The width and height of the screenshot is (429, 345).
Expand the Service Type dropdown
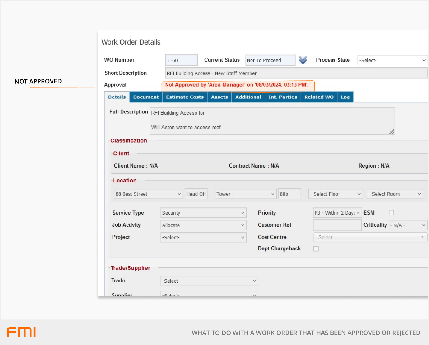coord(203,213)
